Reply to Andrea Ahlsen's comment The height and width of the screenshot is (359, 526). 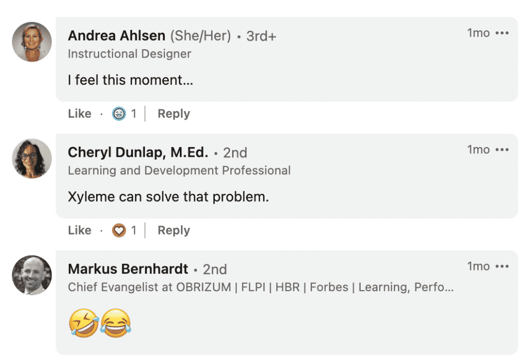174,114
